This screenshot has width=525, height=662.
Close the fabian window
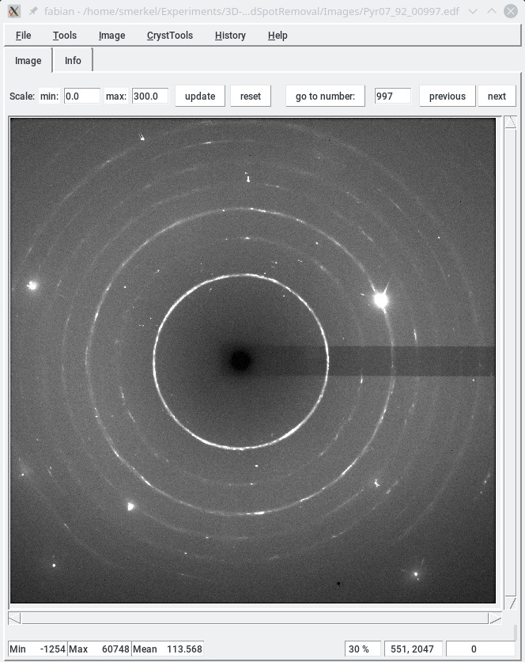[x=510, y=12]
